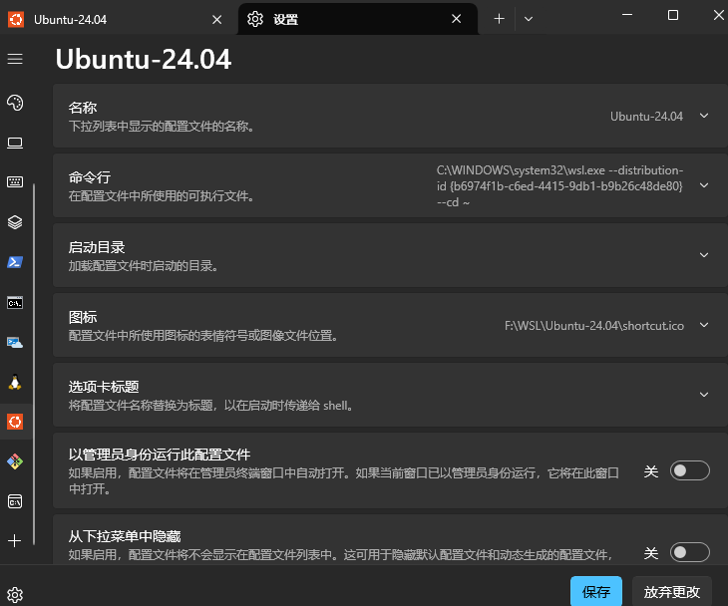Screen dimensions: 728x606
Task: Click the wsl.exe command line value
Action: [559, 186]
